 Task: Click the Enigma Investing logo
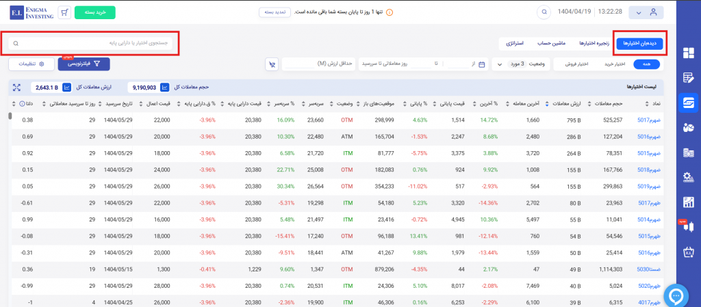tap(31, 12)
